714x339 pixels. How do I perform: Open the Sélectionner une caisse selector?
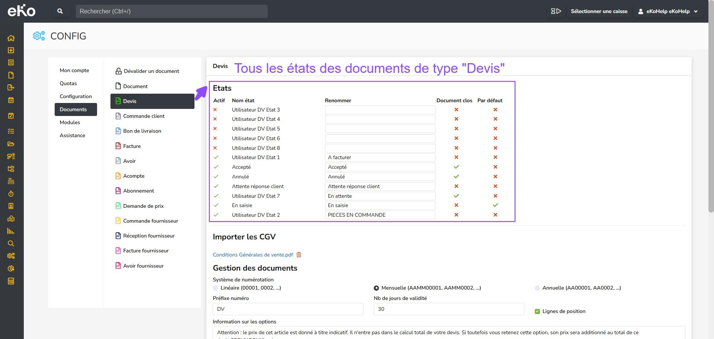pos(599,11)
